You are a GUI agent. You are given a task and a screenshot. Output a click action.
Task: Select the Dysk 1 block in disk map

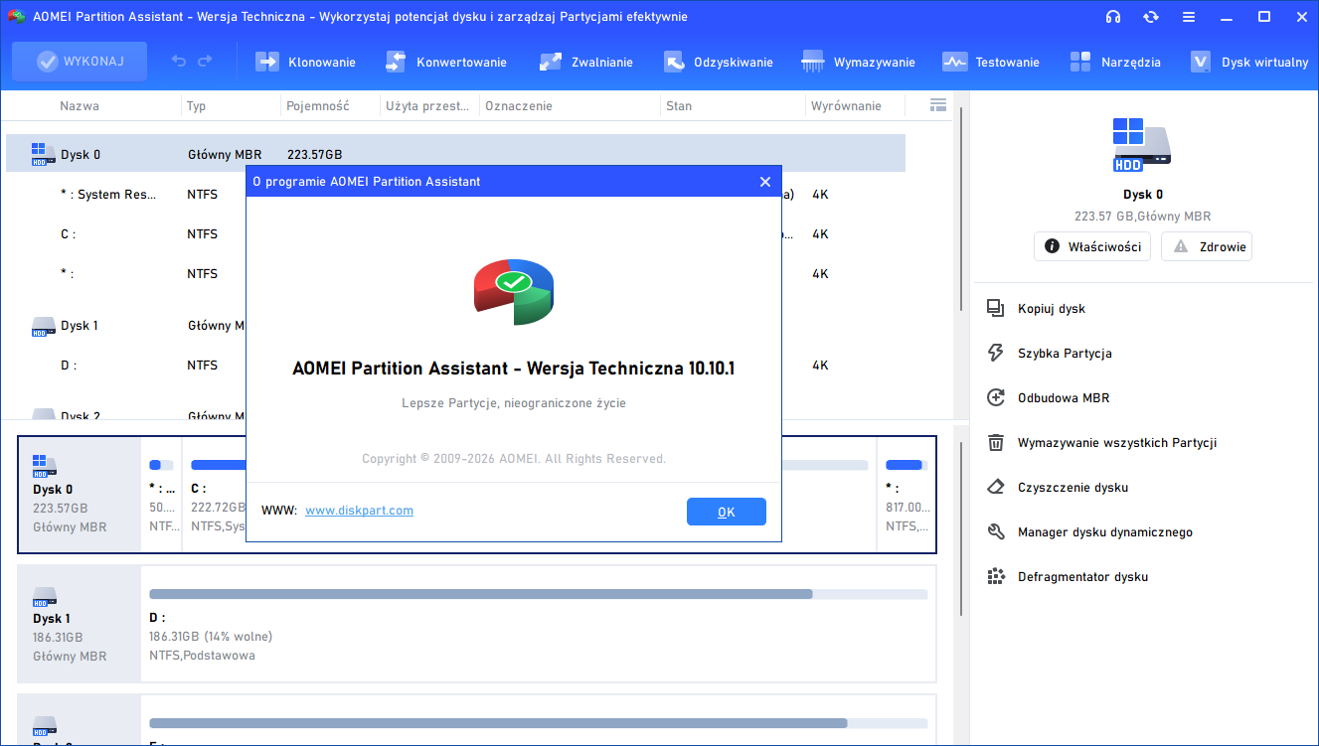pyautogui.click(x=80, y=624)
